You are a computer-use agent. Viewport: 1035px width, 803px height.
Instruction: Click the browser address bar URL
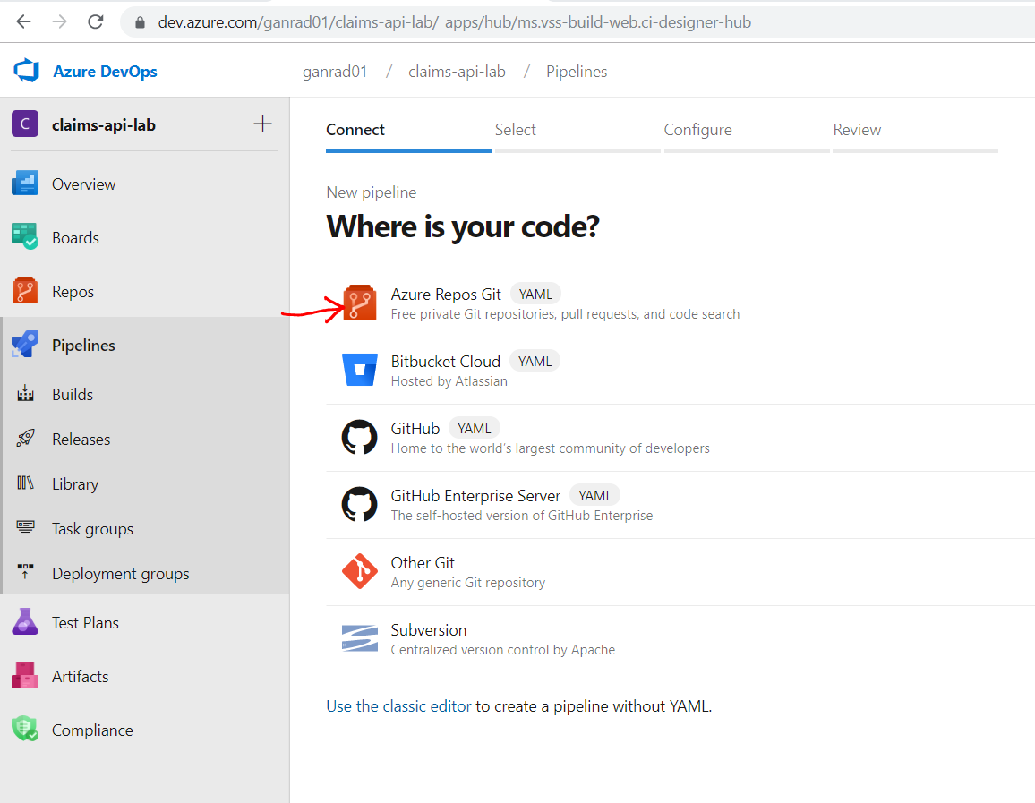(454, 22)
